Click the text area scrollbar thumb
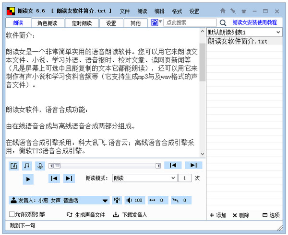This screenshot has height=235, width=288. coord(203,62)
